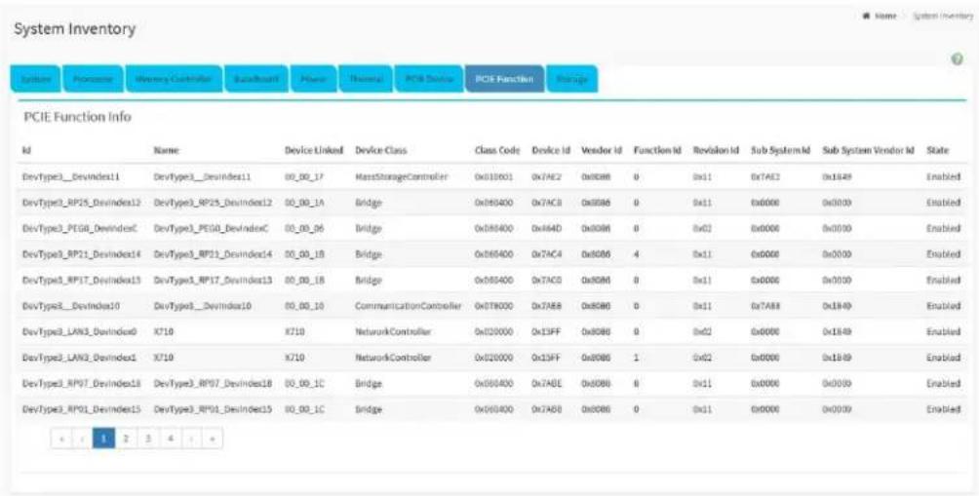Viewport: 979px width, 496px height.
Task: Go to the next page arrow
Action: (191, 439)
